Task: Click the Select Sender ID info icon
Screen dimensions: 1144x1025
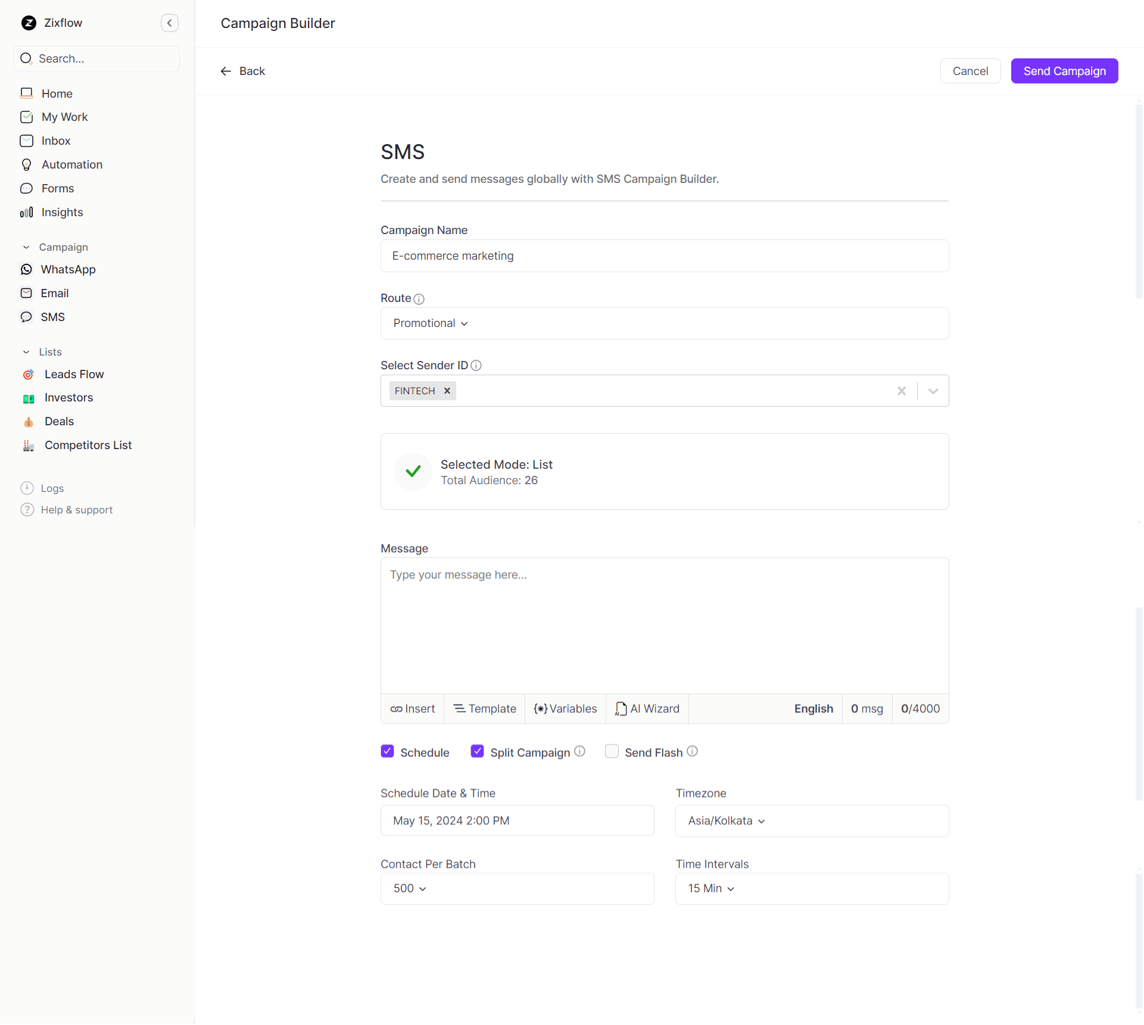Action: [x=476, y=366]
